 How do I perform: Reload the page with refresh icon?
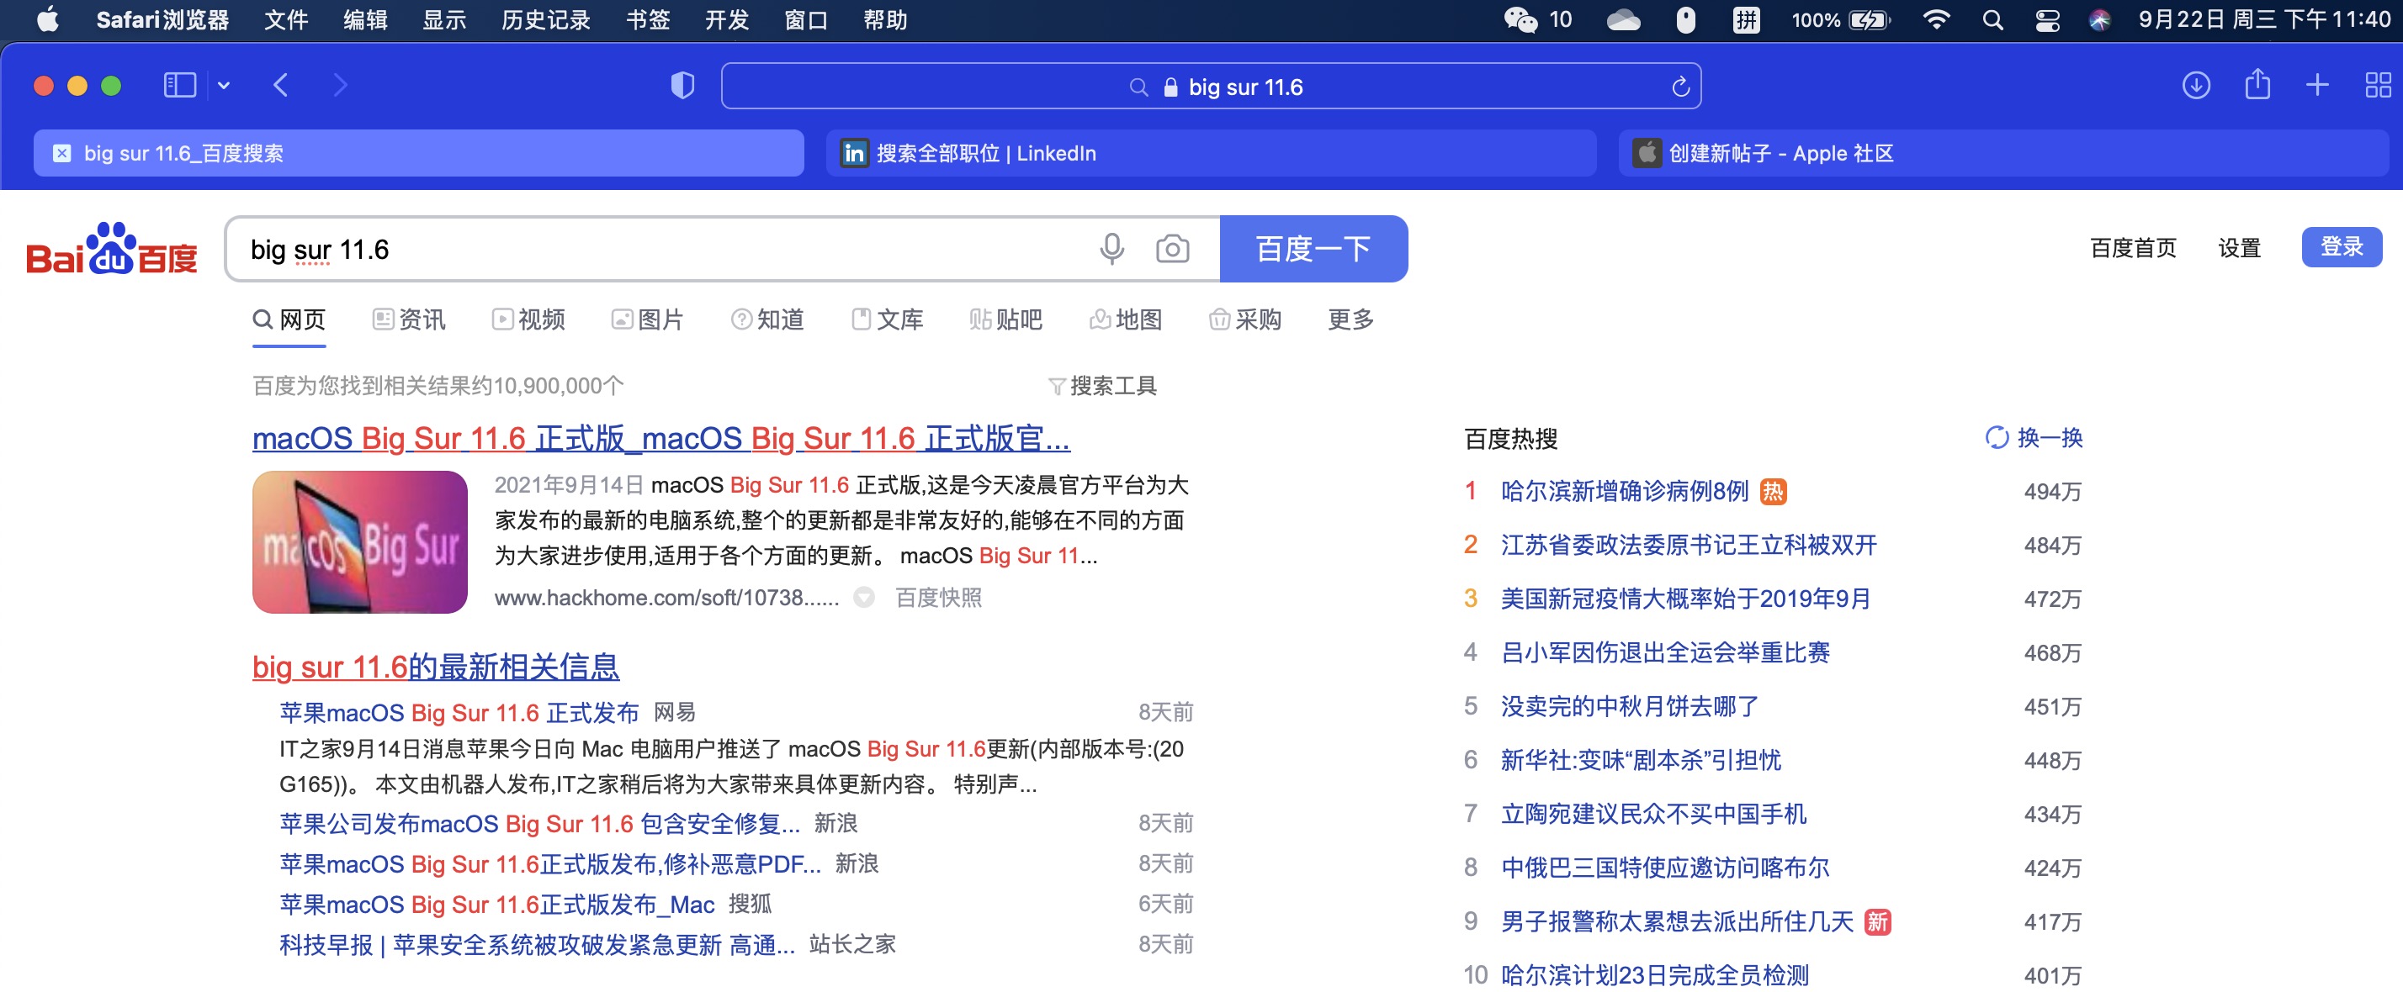pos(1680,87)
